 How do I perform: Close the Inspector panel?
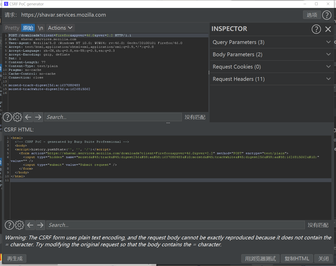pyautogui.click(x=328, y=29)
